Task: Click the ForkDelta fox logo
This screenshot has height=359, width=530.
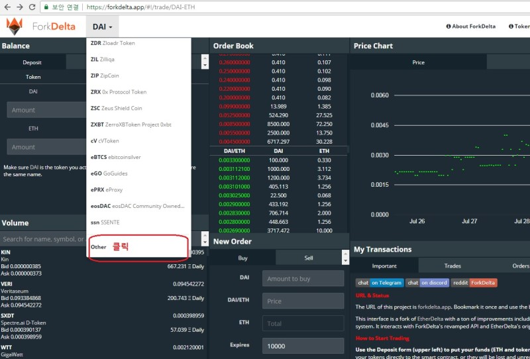Action: pos(15,26)
